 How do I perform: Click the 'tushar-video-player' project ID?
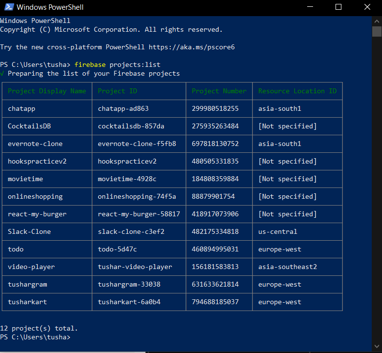point(135,267)
